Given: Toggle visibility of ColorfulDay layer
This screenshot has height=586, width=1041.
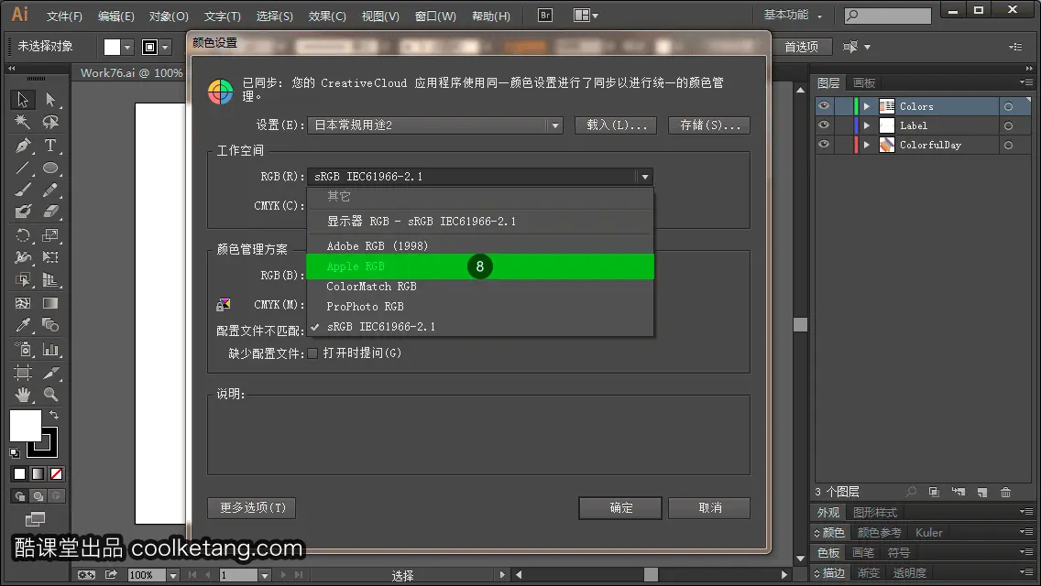Looking at the screenshot, I should coord(824,145).
